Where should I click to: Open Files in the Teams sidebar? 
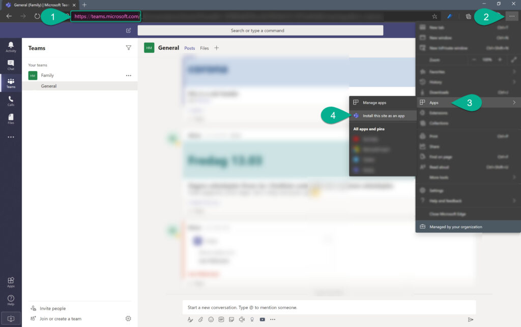pos(11,119)
